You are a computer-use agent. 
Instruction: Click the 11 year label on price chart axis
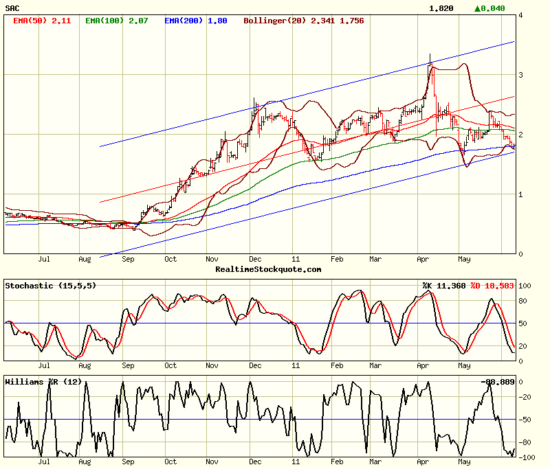click(296, 259)
